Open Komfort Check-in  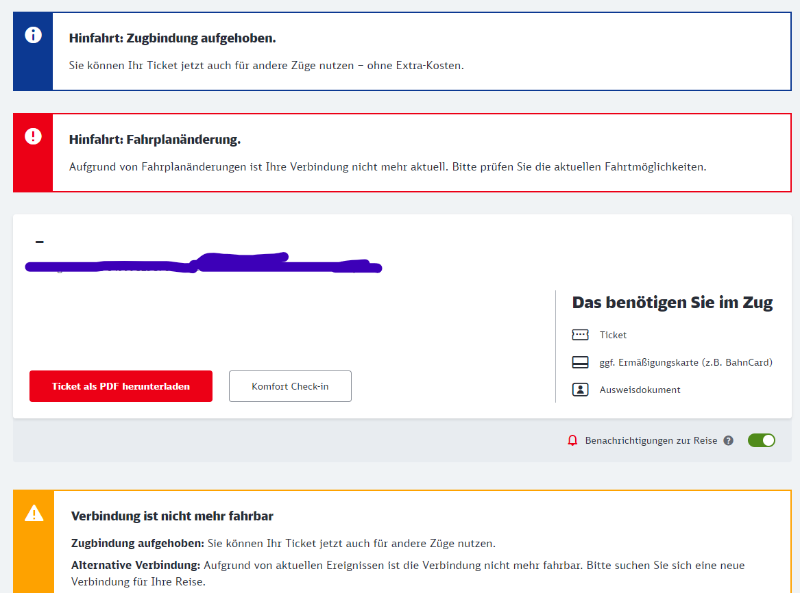coord(290,386)
